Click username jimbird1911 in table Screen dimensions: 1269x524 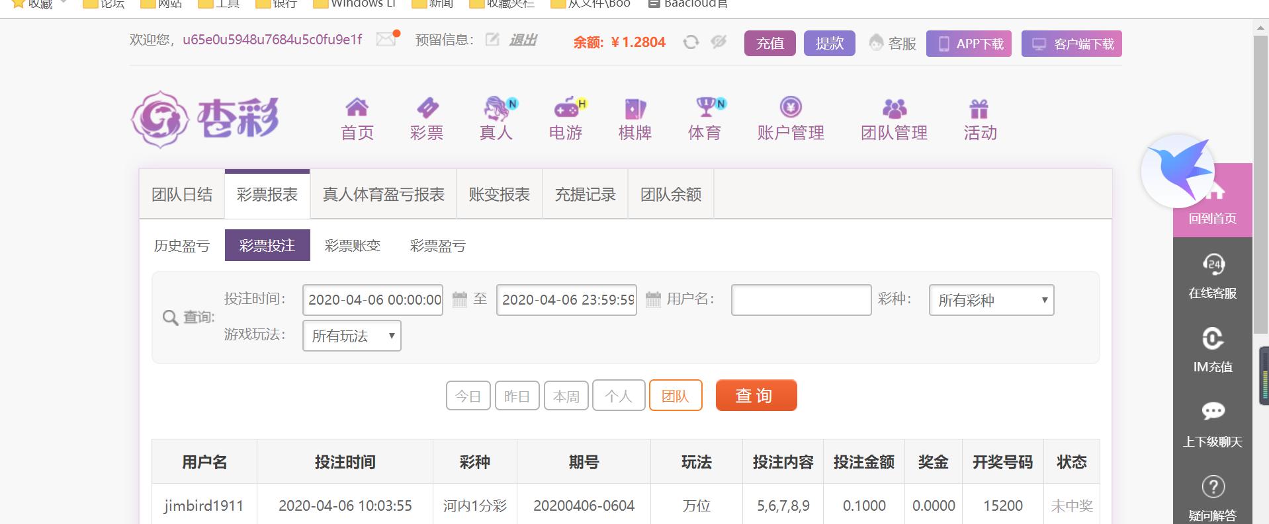[x=204, y=506]
